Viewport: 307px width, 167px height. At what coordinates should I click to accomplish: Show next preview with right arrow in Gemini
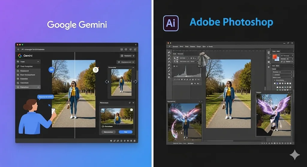pos(136,82)
